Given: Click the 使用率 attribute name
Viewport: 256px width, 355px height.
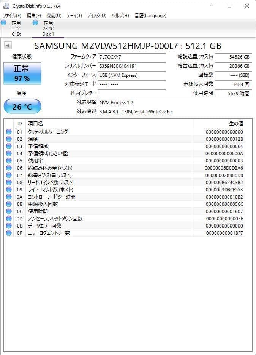Looking at the screenshot, I should 35,161.
